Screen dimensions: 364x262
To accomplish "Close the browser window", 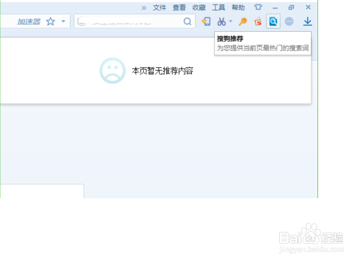I will tap(308, 7).
